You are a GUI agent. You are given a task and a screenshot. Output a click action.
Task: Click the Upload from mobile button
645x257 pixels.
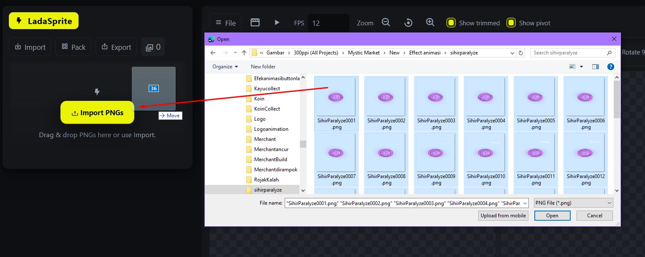(503, 215)
